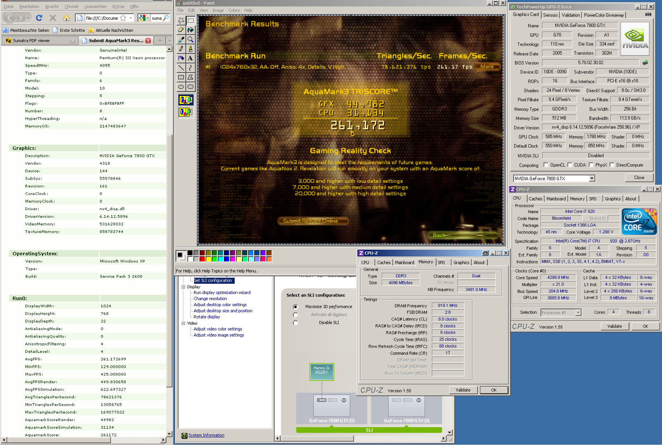Enable the CUDA checkbox in GPU-Z
The width and height of the screenshot is (662, 445).
(570, 165)
